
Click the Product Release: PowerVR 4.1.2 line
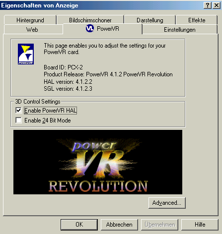point(108,74)
